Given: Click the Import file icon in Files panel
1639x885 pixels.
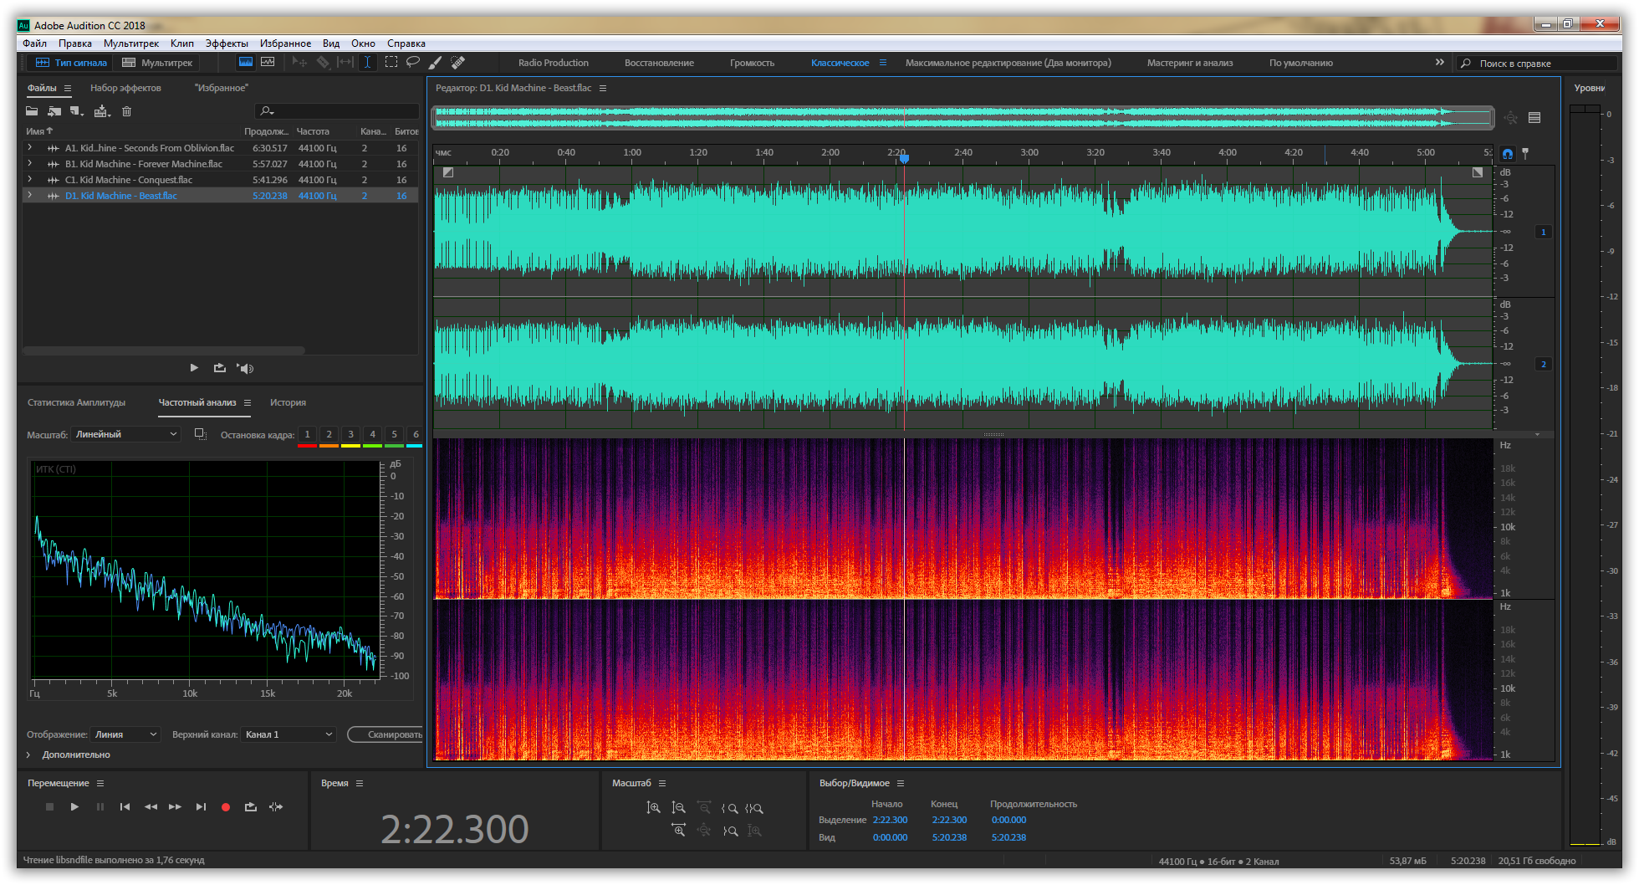Looking at the screenshot, I should (54, 111).
